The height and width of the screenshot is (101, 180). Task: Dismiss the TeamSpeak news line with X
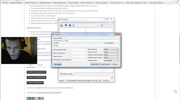pos(100,81)
